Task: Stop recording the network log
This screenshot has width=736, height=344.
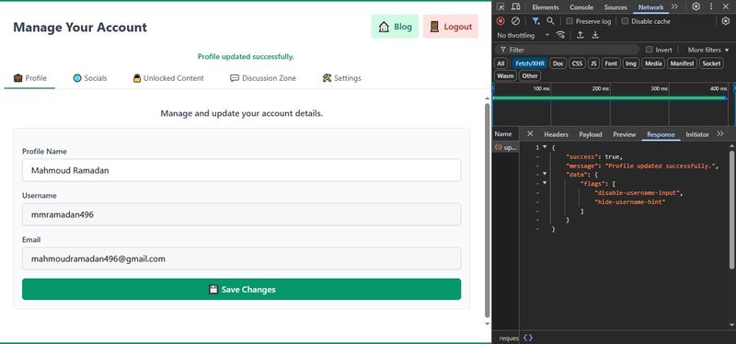Action: pos(500,20)
